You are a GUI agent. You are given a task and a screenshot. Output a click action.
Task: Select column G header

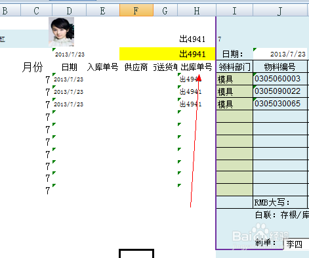click(165, 11)
